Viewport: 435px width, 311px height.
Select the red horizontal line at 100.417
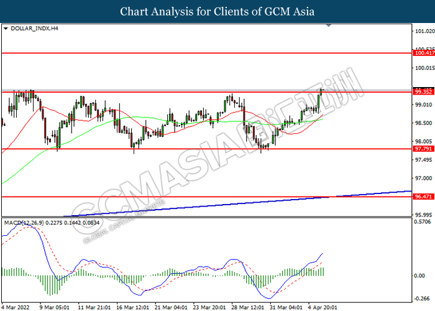(x=207, y=53)
